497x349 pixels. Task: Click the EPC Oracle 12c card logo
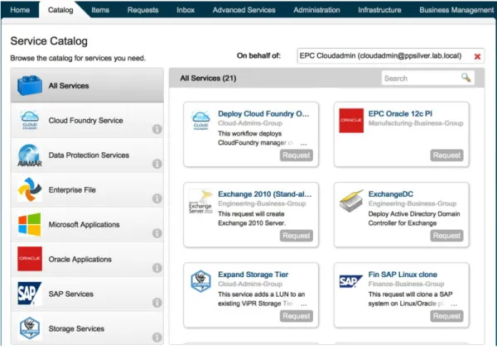pos(351,121)
